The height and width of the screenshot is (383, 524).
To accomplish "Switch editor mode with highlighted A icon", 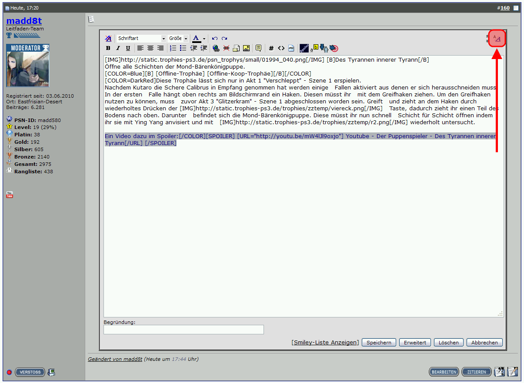I will 497,39.
